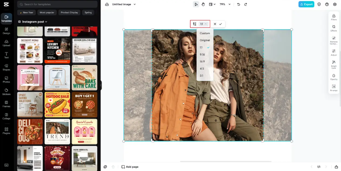Open the Collage panel in the sidebar
Viewport: 341px width, 171px height.
(6, 116)
